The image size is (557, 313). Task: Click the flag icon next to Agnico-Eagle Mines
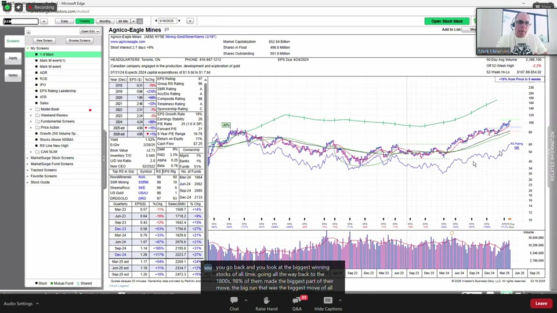(167, 30)
